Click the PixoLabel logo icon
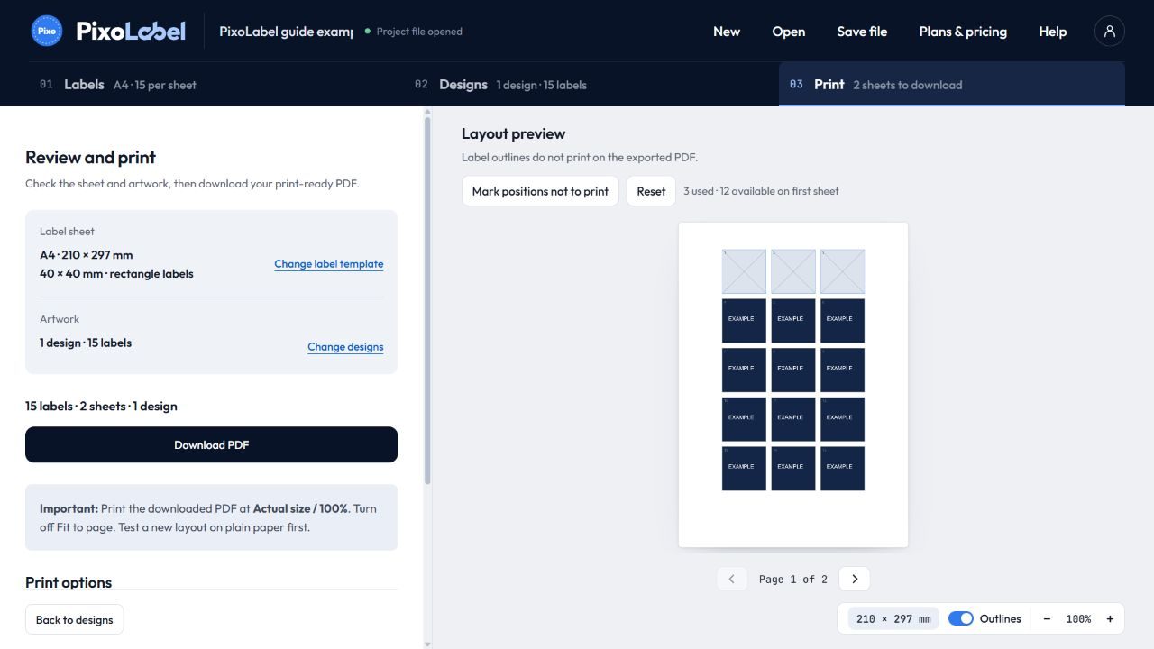Image resolution: width=1154 pixels, height=649 pixels. coord(47,31)
